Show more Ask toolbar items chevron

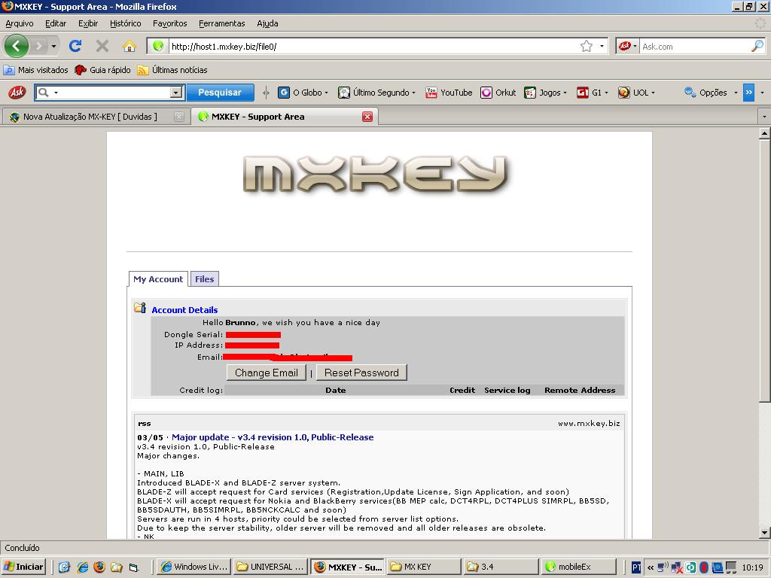[748, 93]
